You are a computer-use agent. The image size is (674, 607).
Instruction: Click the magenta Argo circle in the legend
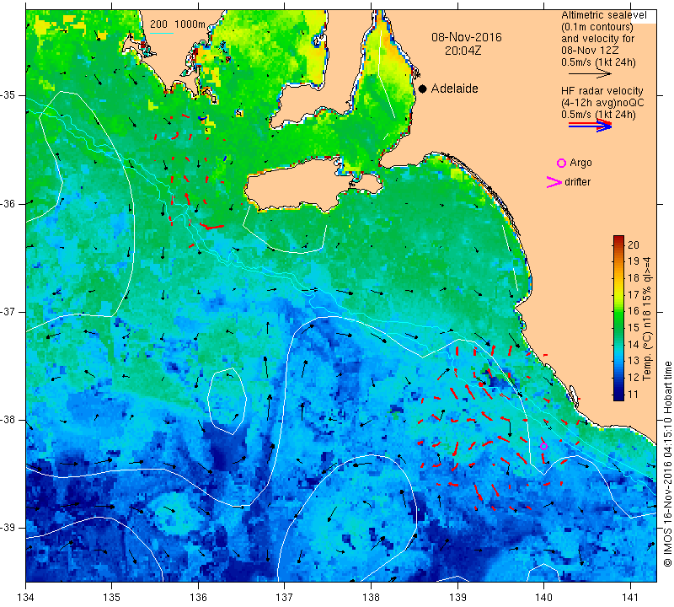pos(561,163)
